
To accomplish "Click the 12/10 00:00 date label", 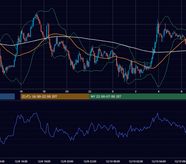I will pos(113,161).
